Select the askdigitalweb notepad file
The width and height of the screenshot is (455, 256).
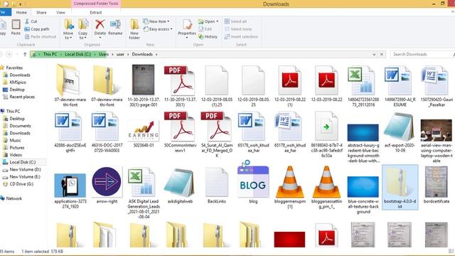tap(180, 185)
